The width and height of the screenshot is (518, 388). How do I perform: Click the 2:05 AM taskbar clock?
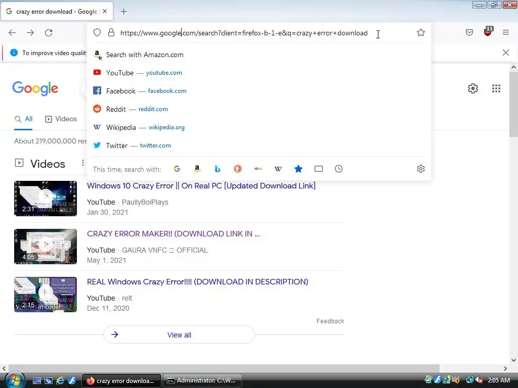pos(499,380)
